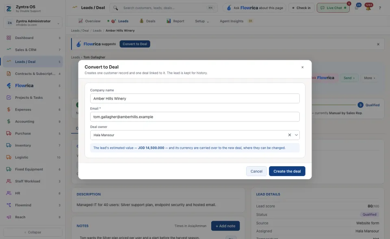The image size is (390, 239).
Task: Open Live Chat
Action: point(333,8)
